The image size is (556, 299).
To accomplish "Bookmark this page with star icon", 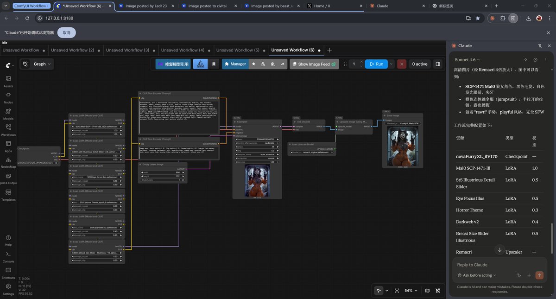I will point(478,18).
